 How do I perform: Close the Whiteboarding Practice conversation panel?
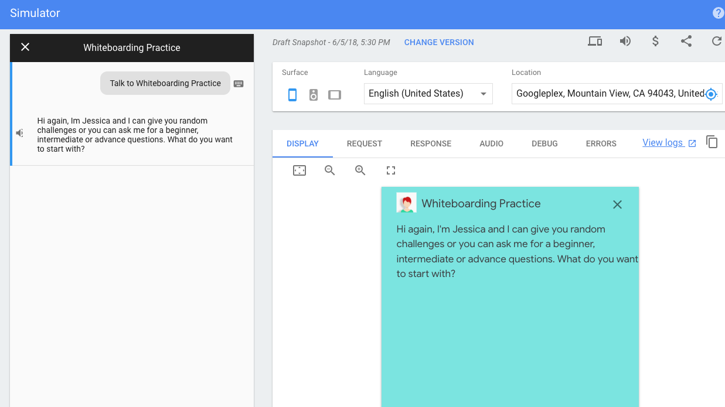(x=25, y=47)
